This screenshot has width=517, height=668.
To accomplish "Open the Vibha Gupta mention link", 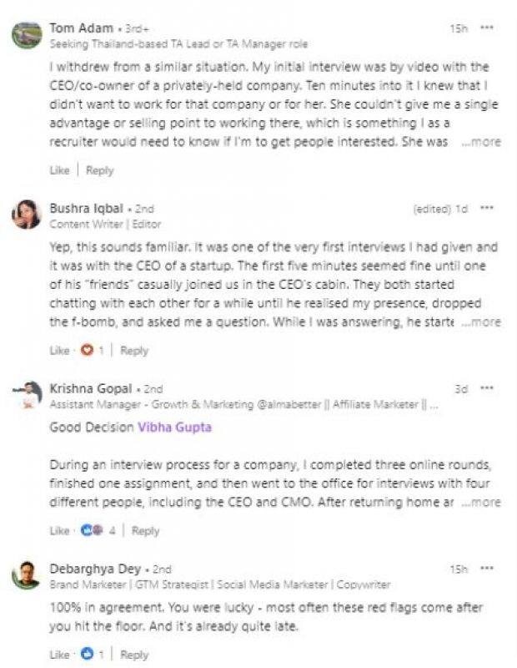I will pyautogui.click(x=173, y=427).
